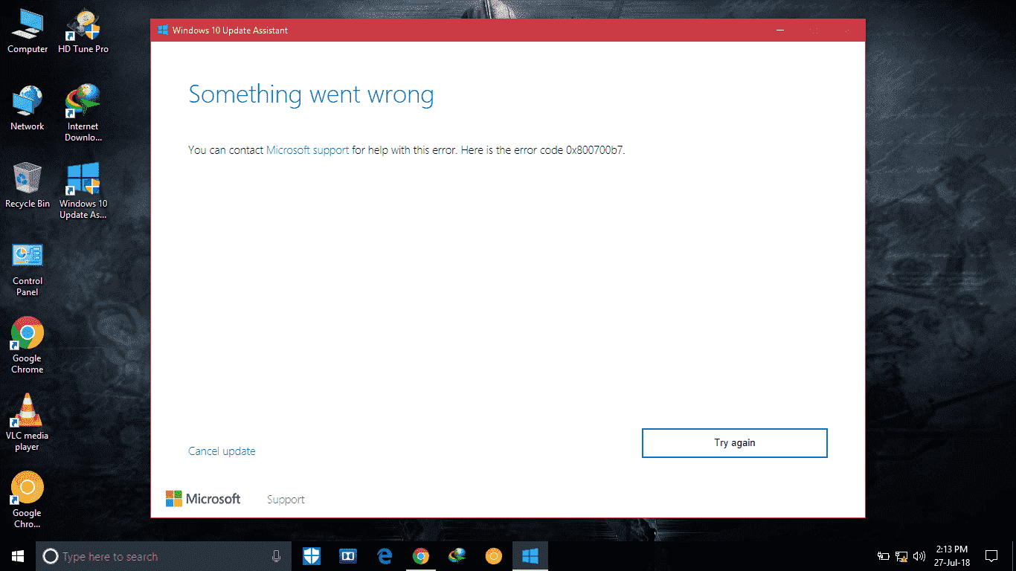Open the volume speaker tray icon

919,556
